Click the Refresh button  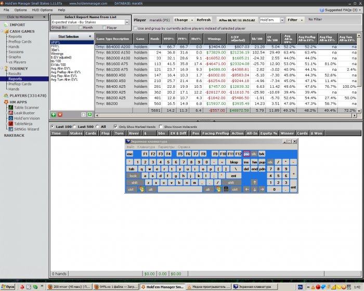tap(204, 20)
